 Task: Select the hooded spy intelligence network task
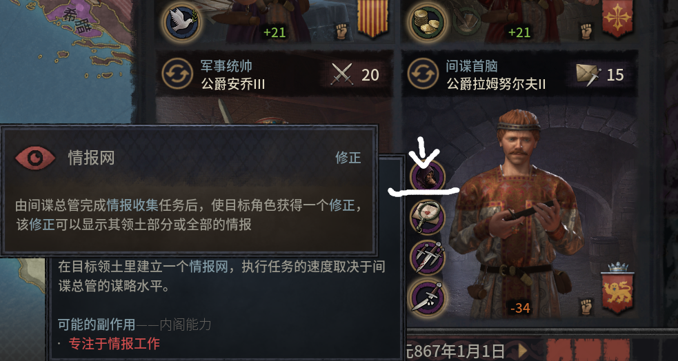(x=428, y=177)
